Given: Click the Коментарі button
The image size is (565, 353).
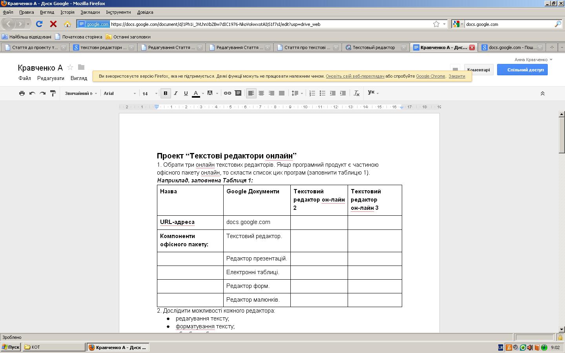Looking at the screenshot, I should 478,70.
